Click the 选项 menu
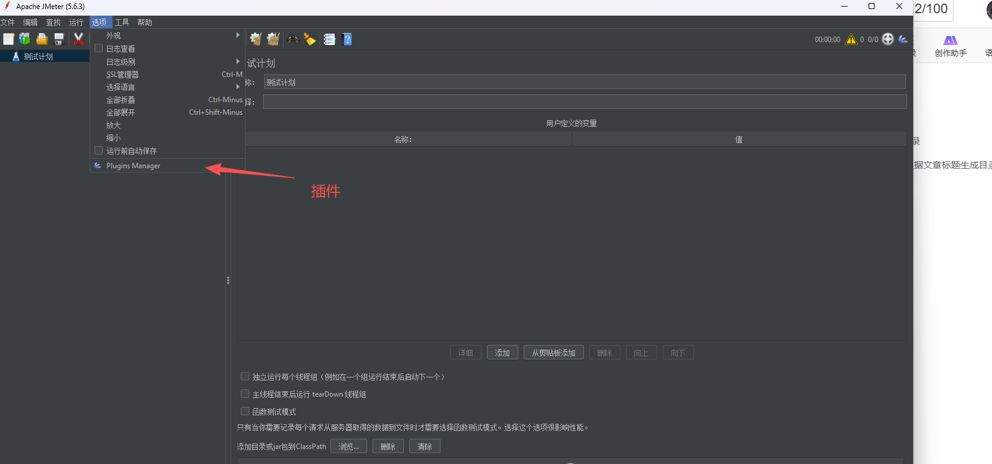 pos(99,22)
